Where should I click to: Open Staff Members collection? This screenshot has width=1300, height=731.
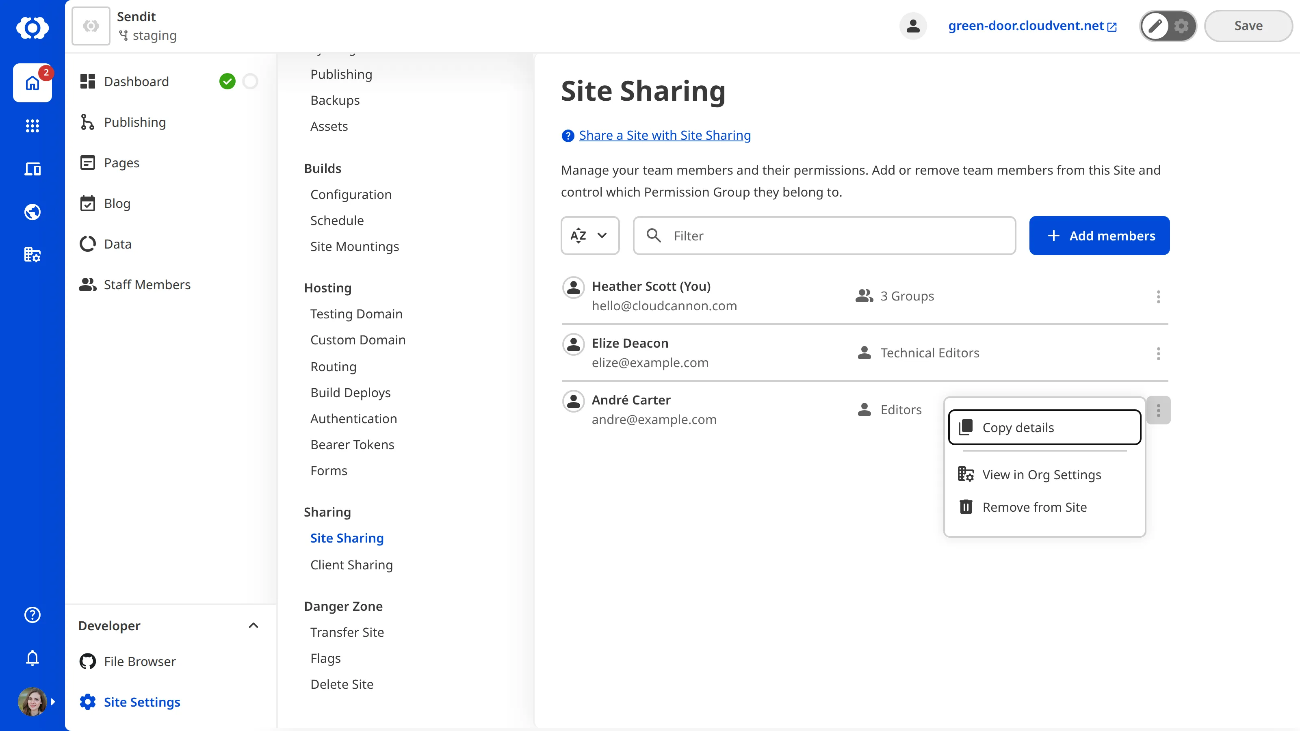[x=147, y=285]
